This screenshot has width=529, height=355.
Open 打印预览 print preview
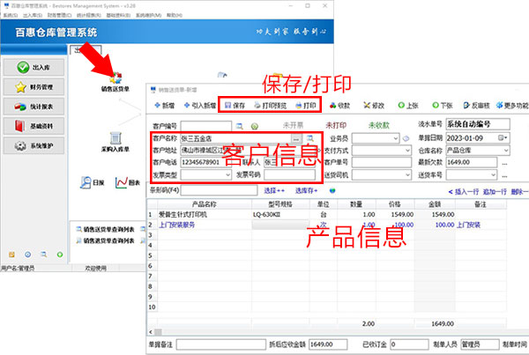pyautogui.click(x=271, y=106)
